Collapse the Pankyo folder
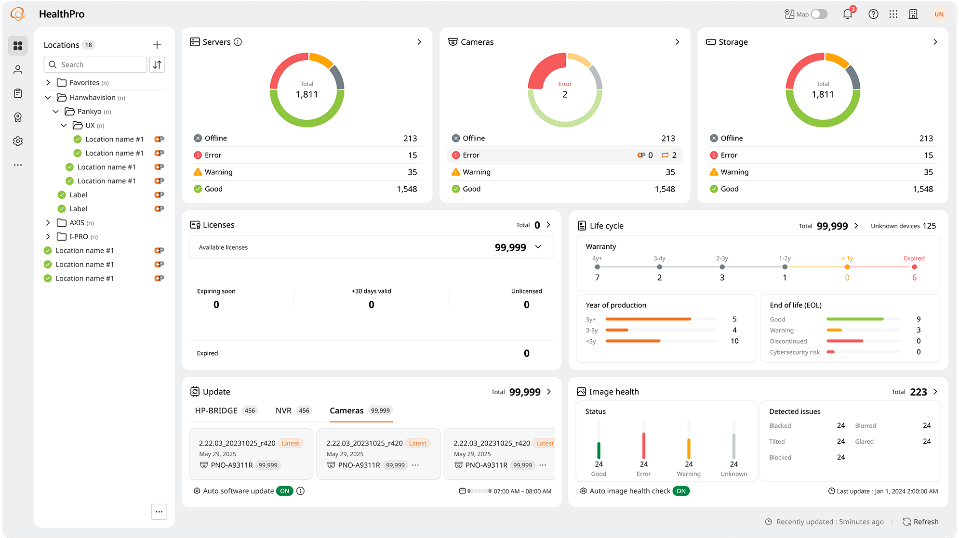Screen dimensions: 959x538 (56, 112)
